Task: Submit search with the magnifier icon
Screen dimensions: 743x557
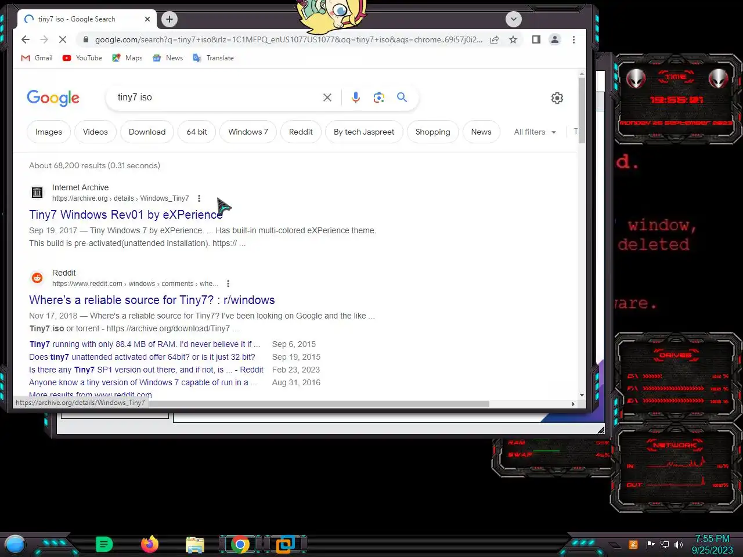Action: pyautogui.click(x=402, y=97)
